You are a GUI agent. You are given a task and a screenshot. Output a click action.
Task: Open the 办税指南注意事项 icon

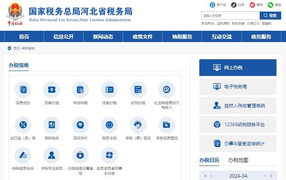80,155
